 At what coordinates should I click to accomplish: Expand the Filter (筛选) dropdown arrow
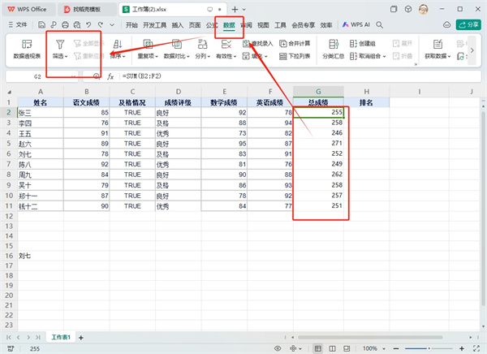tap(67, 57)
